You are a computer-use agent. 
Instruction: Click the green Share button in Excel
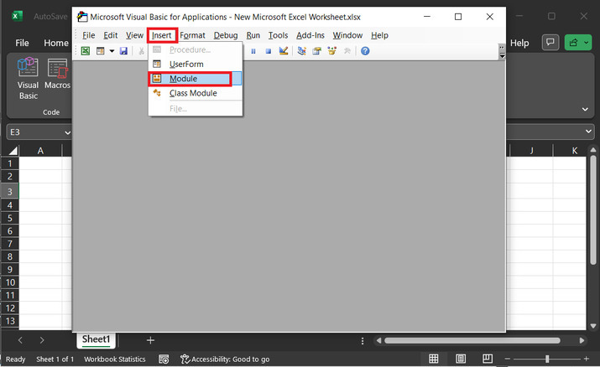[x=578, y=43]
